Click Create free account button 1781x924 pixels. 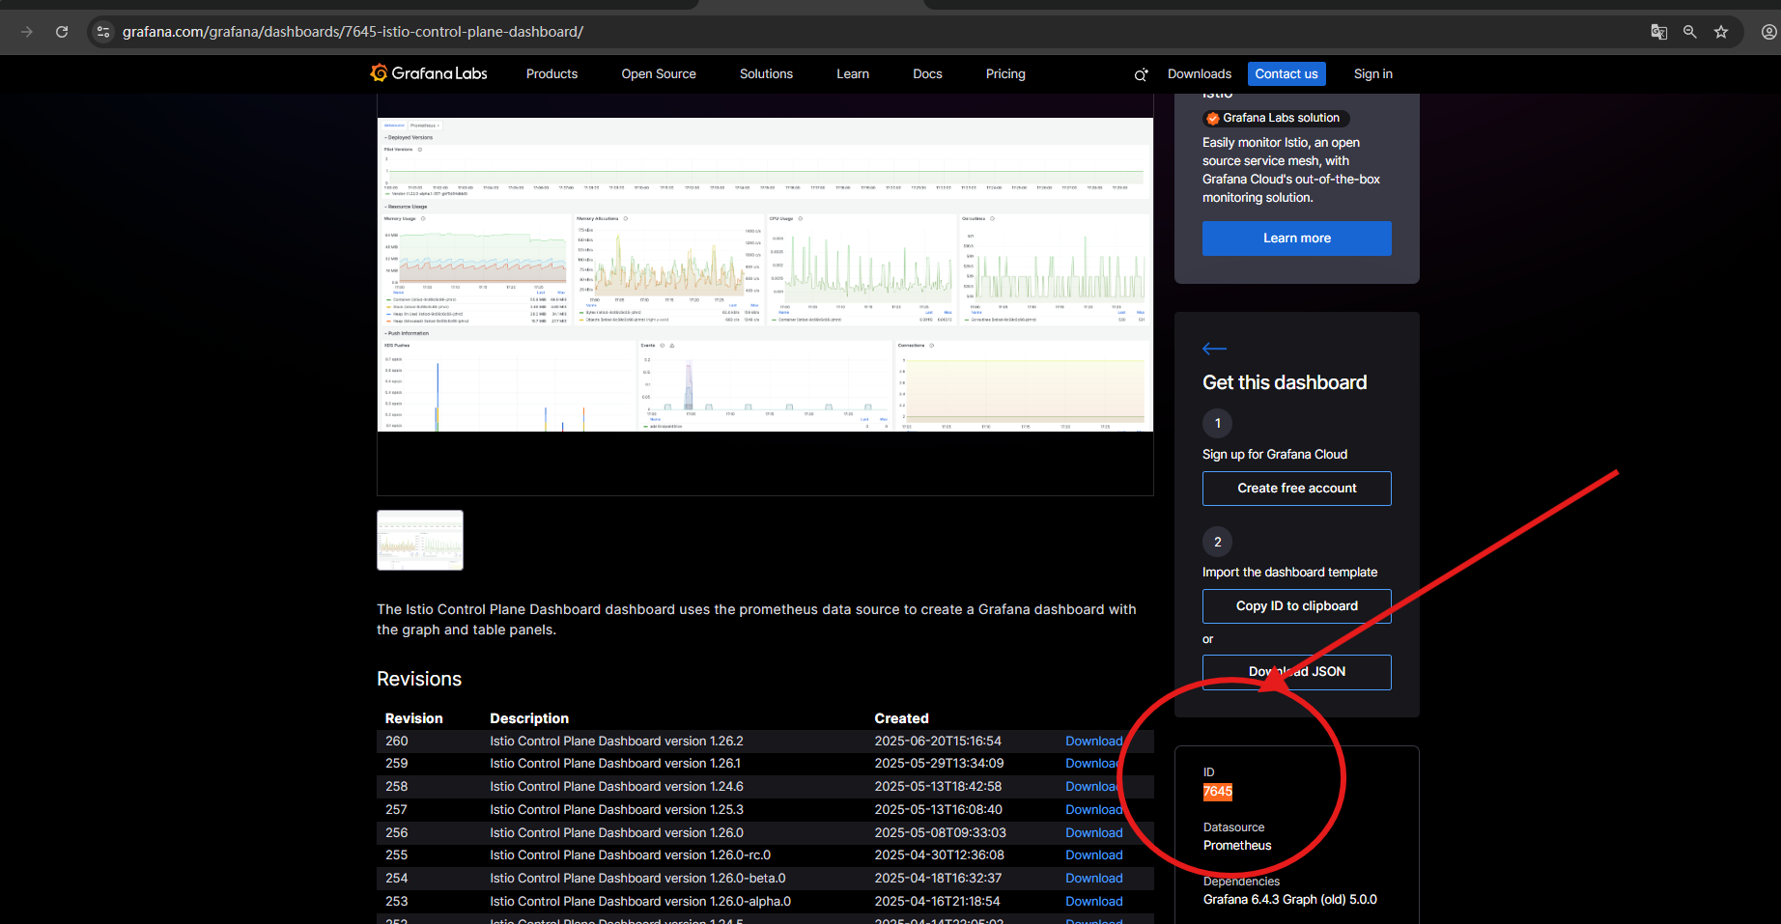pyautogui.click(x=1297, y=489)
